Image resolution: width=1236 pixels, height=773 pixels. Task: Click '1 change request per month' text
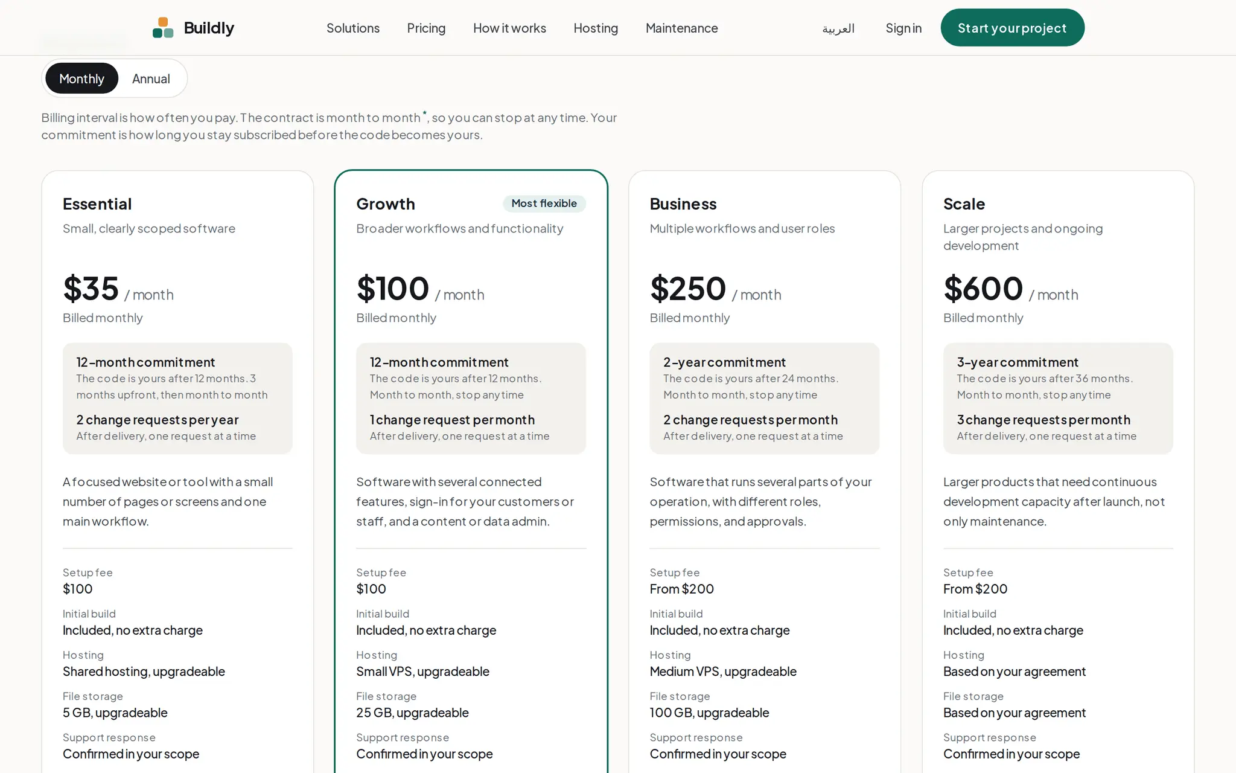click(x=452, y=420)
